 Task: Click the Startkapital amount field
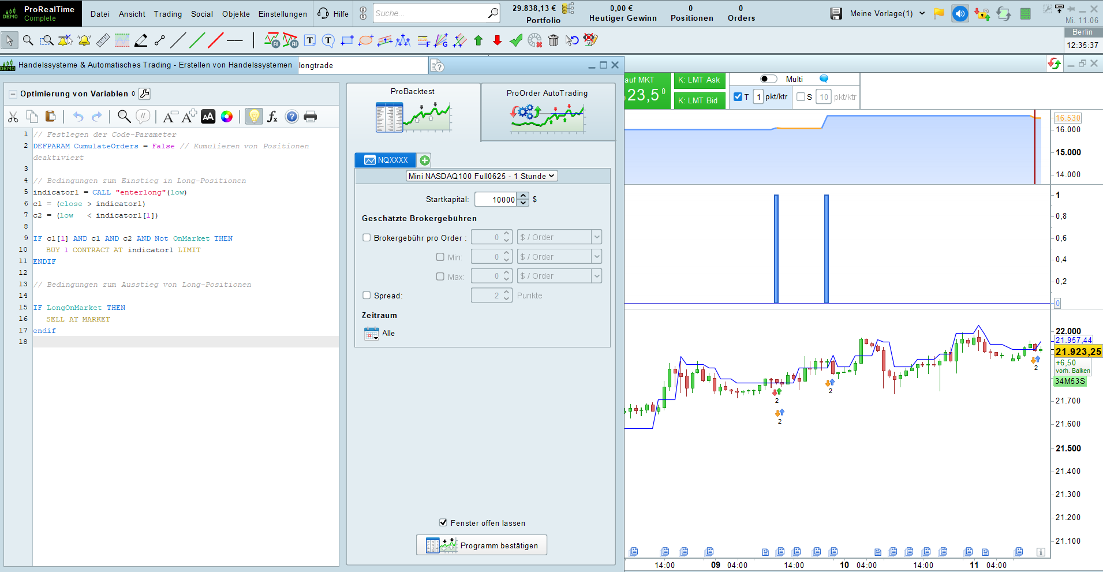tap(496, 200)
